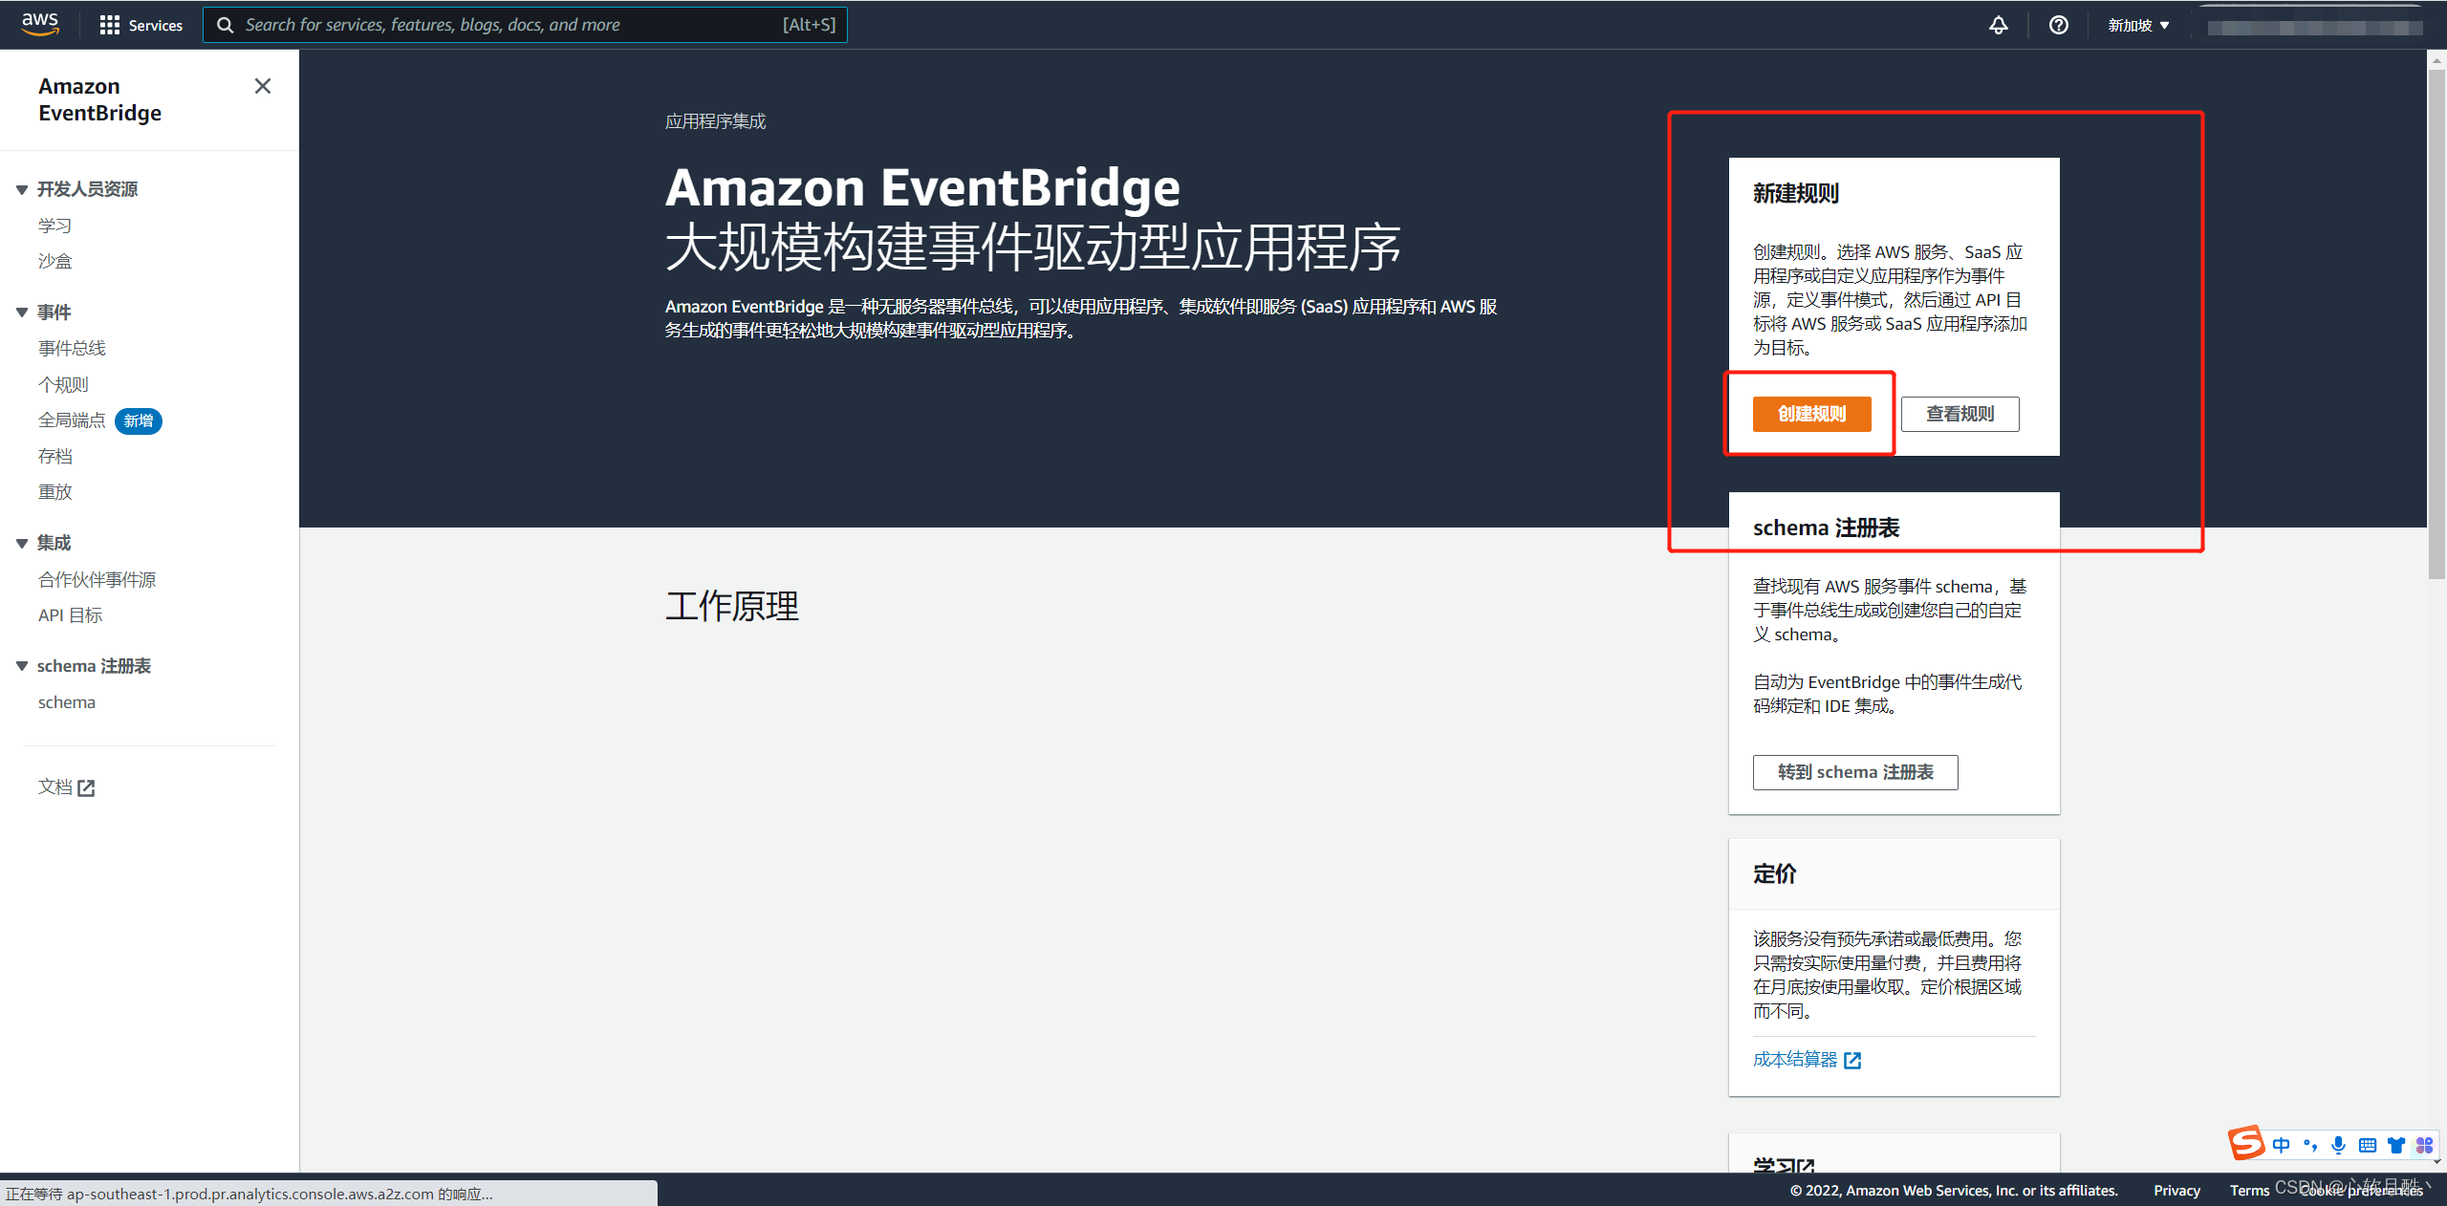Collapse the 事件 sidebar section
The height and width of the screenshot is (1206, 2447).
22,312
